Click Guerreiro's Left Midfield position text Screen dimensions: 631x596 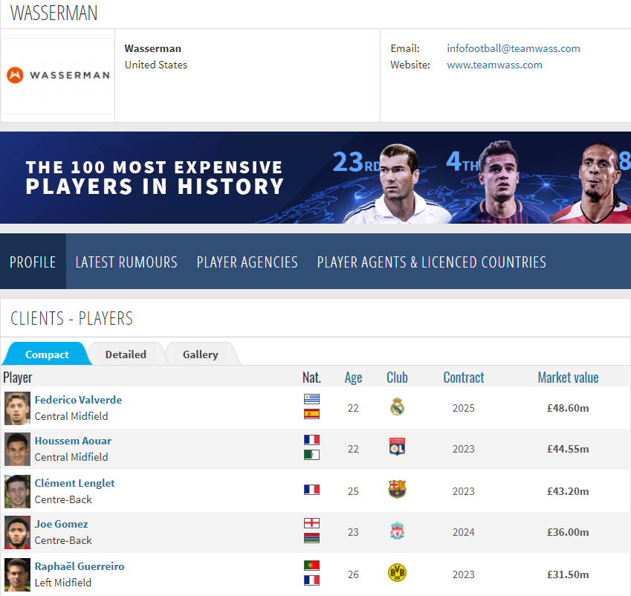coord(62,583)
